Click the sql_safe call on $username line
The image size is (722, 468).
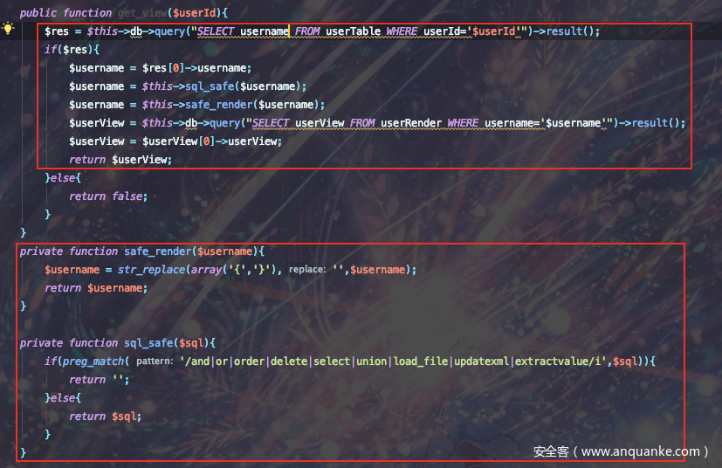(210, 86)
